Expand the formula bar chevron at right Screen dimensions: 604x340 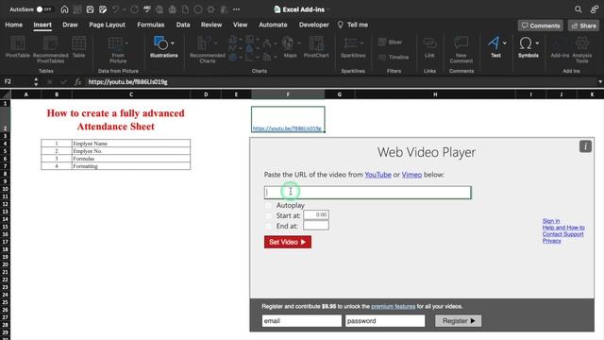point(600,82)
